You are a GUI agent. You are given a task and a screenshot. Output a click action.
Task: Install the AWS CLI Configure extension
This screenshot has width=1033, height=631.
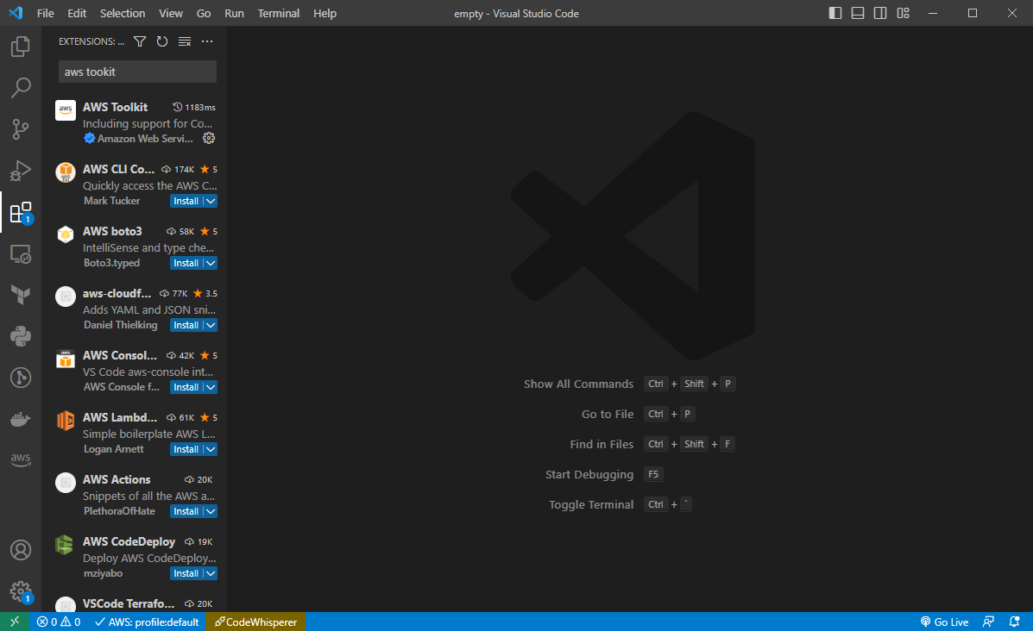tap(186, 202)
